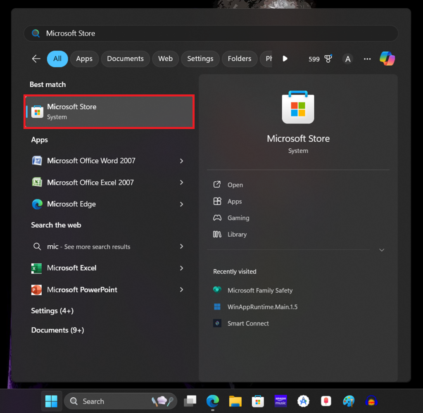This screenshot has height=413, width=423.
Task: Open recently visited WinAppRuntime.Main.1.5
Action: click(x=262, y=307)
